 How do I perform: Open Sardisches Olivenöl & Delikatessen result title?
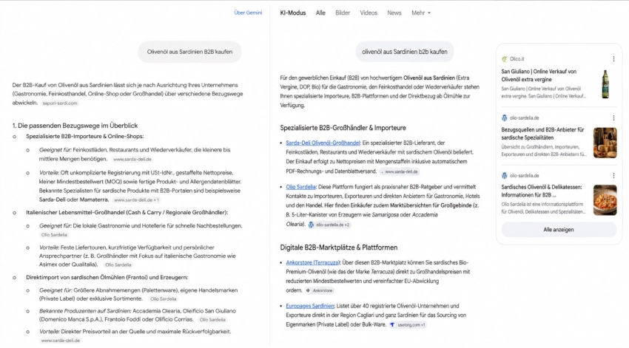pyautogui.click(x=541, y=191)
